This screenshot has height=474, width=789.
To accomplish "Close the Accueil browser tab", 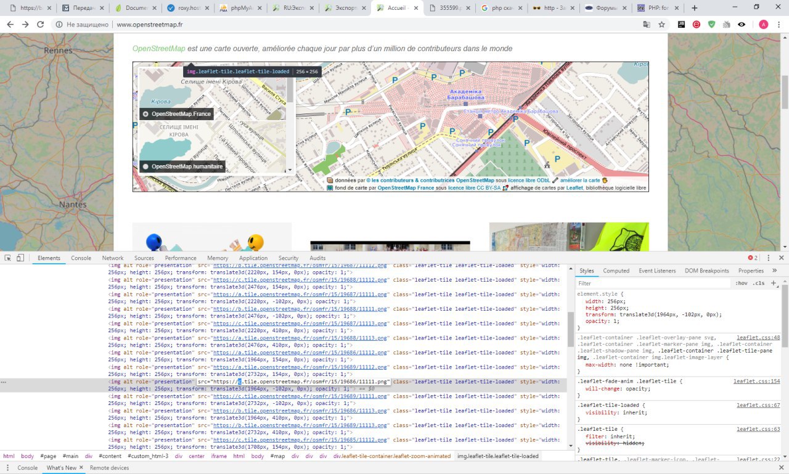I will click(x=415, y=8).
